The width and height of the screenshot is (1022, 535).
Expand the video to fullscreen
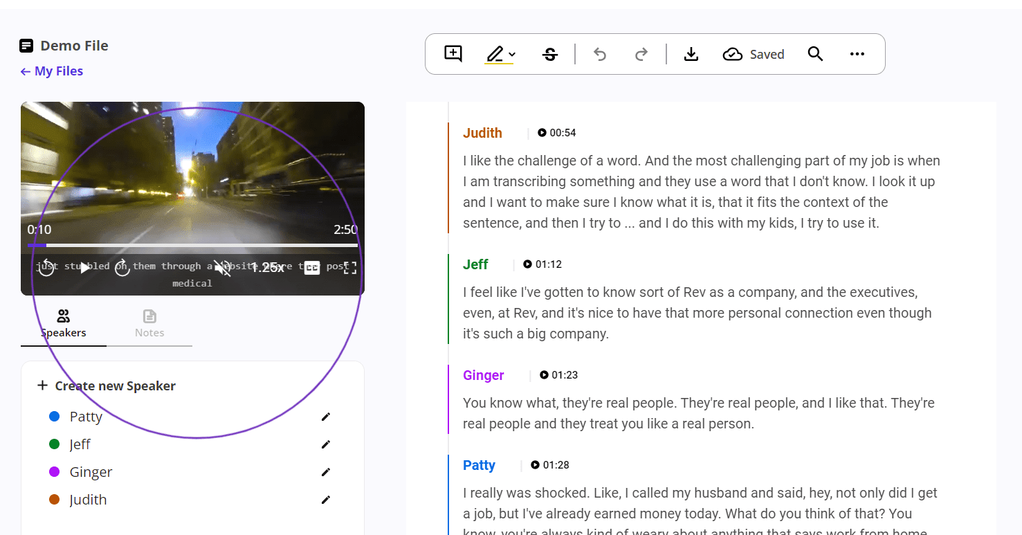(x=349, y=266)
